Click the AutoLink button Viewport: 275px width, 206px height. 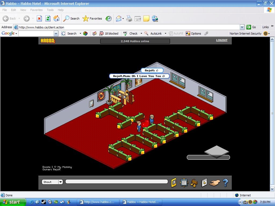[x=153, y=34]
